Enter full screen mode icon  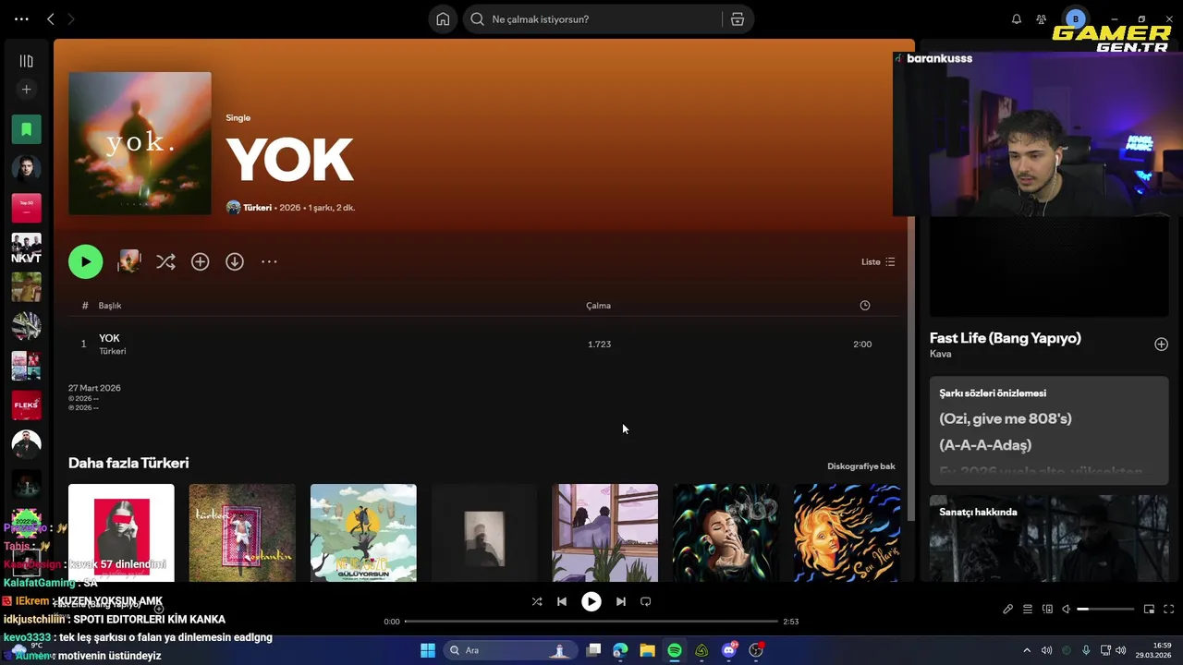coord(1169,610)
